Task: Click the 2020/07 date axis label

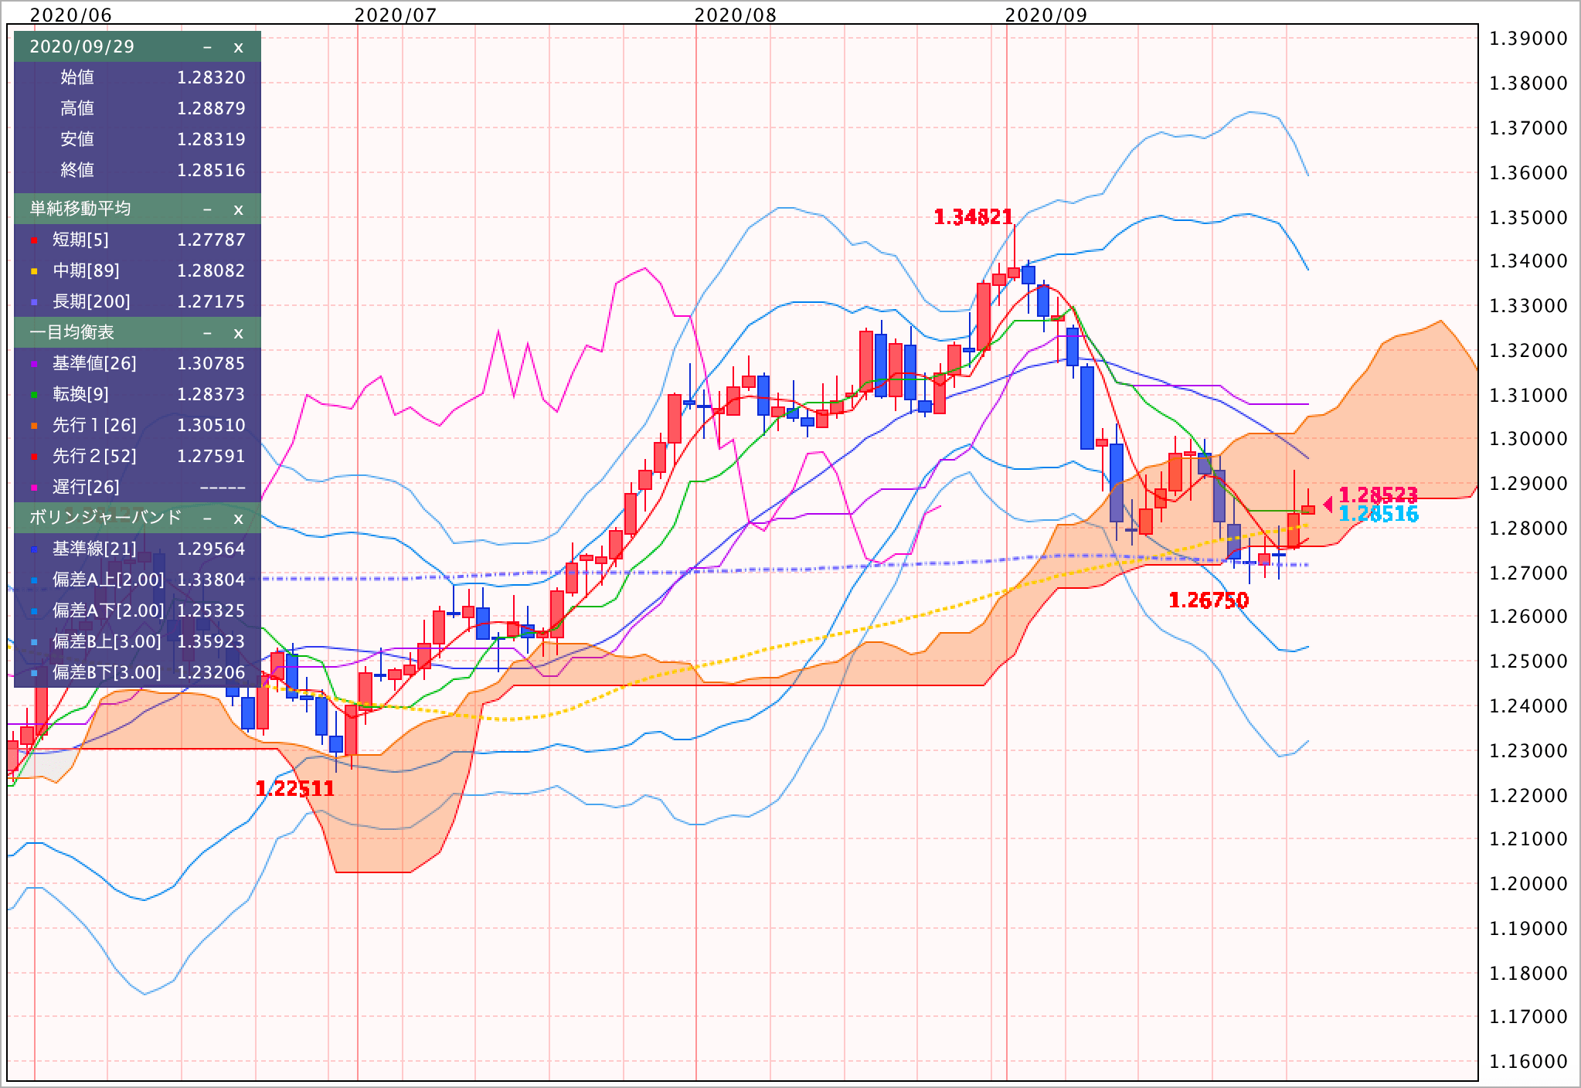Action: pyautogui.click(x=396, y=15)
